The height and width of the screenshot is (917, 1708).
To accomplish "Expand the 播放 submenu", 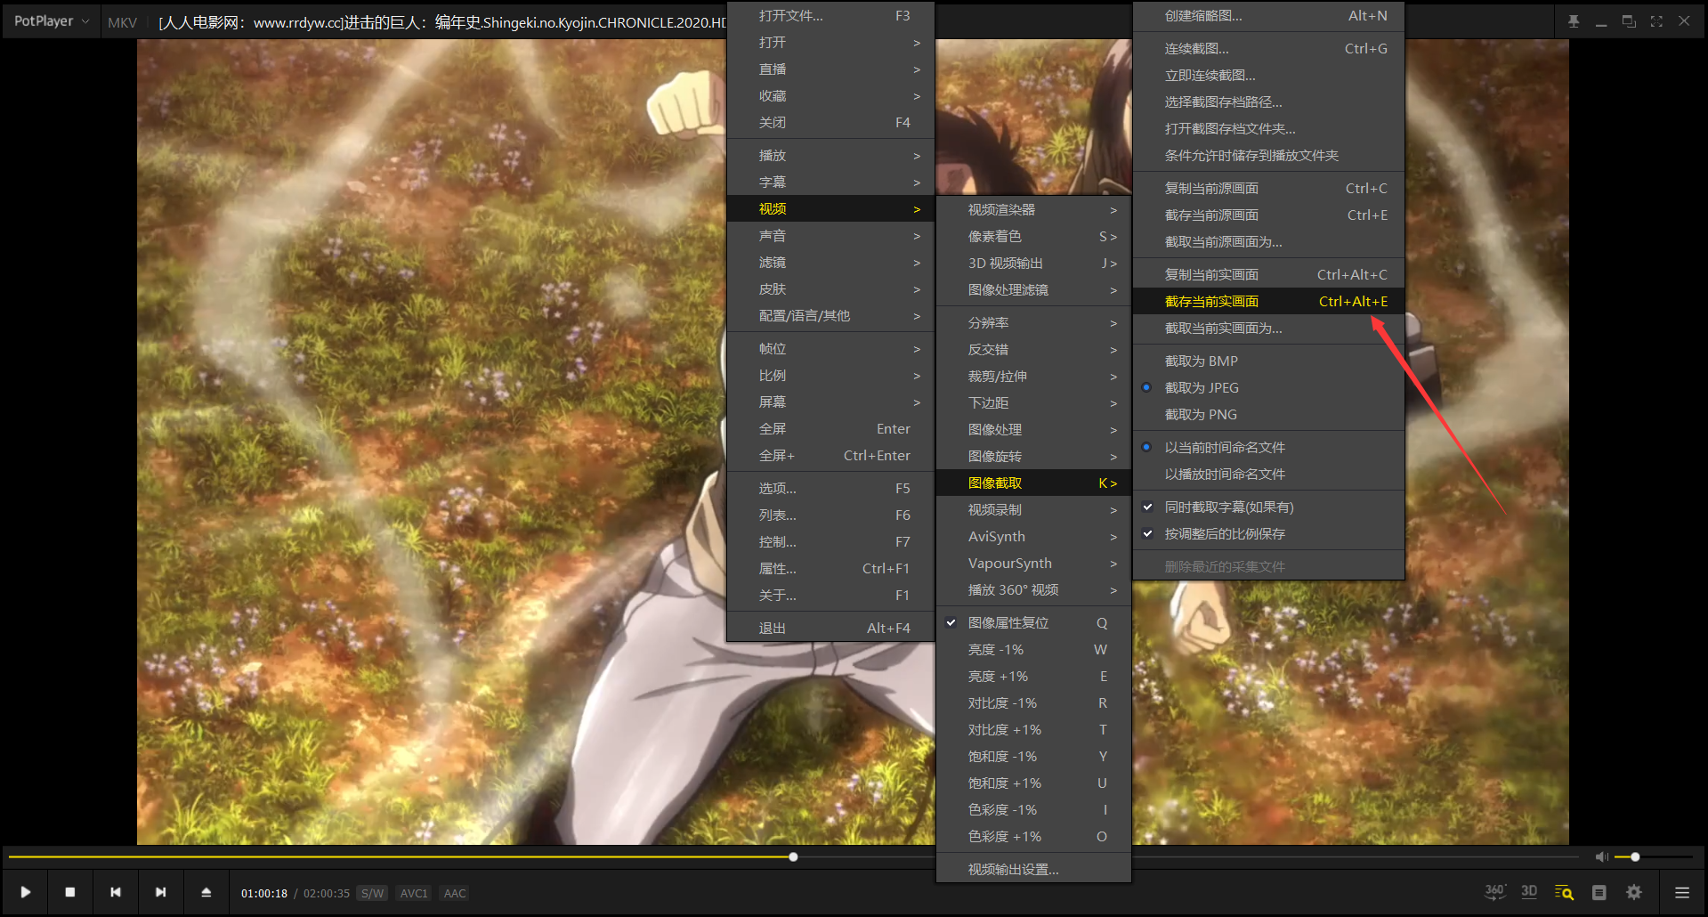I will pyautogui.click(x=830, y=155).
